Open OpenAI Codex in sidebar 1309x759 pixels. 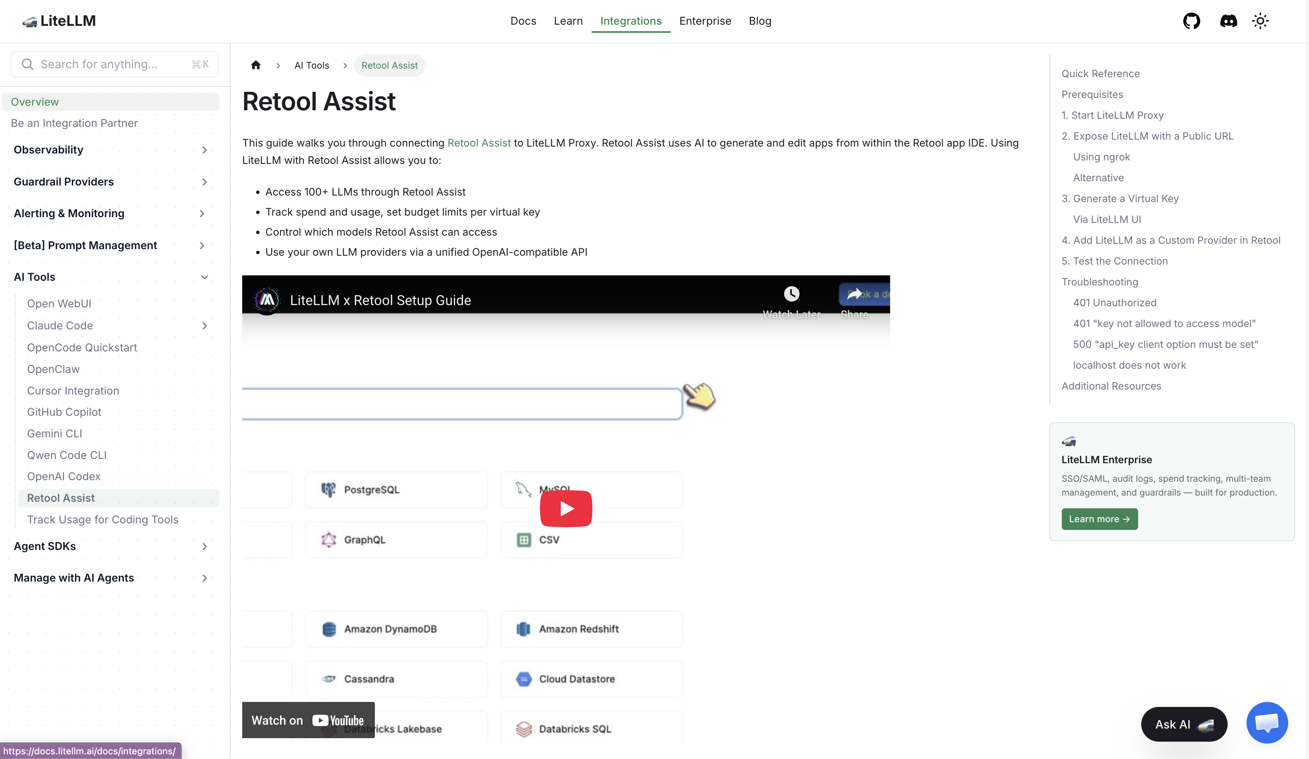[x=64, y=476]
